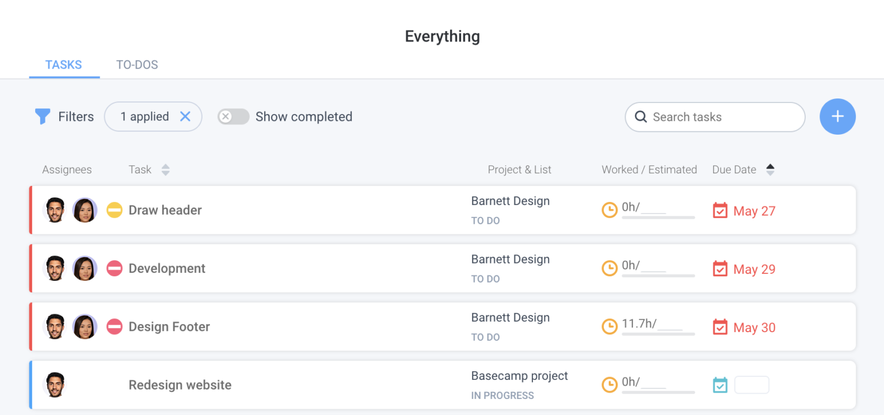Click the teal completed checkbox on Redesign website
This screenshot has width=884, height=415.
(720, 384)
